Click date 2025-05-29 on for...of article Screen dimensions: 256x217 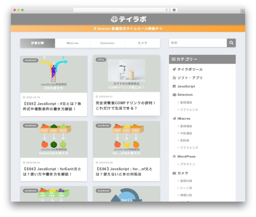[106, 163]
